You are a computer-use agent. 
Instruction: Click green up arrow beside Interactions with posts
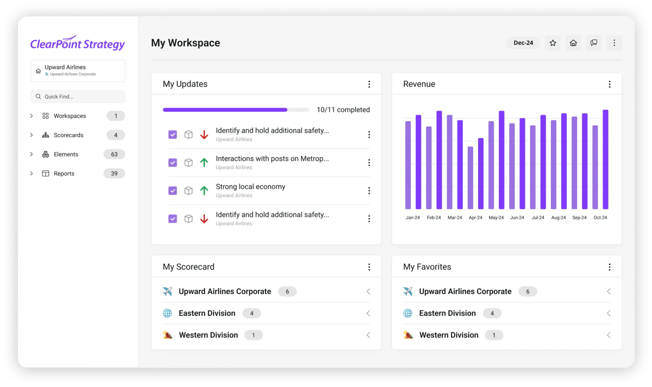tap(204, 162)
